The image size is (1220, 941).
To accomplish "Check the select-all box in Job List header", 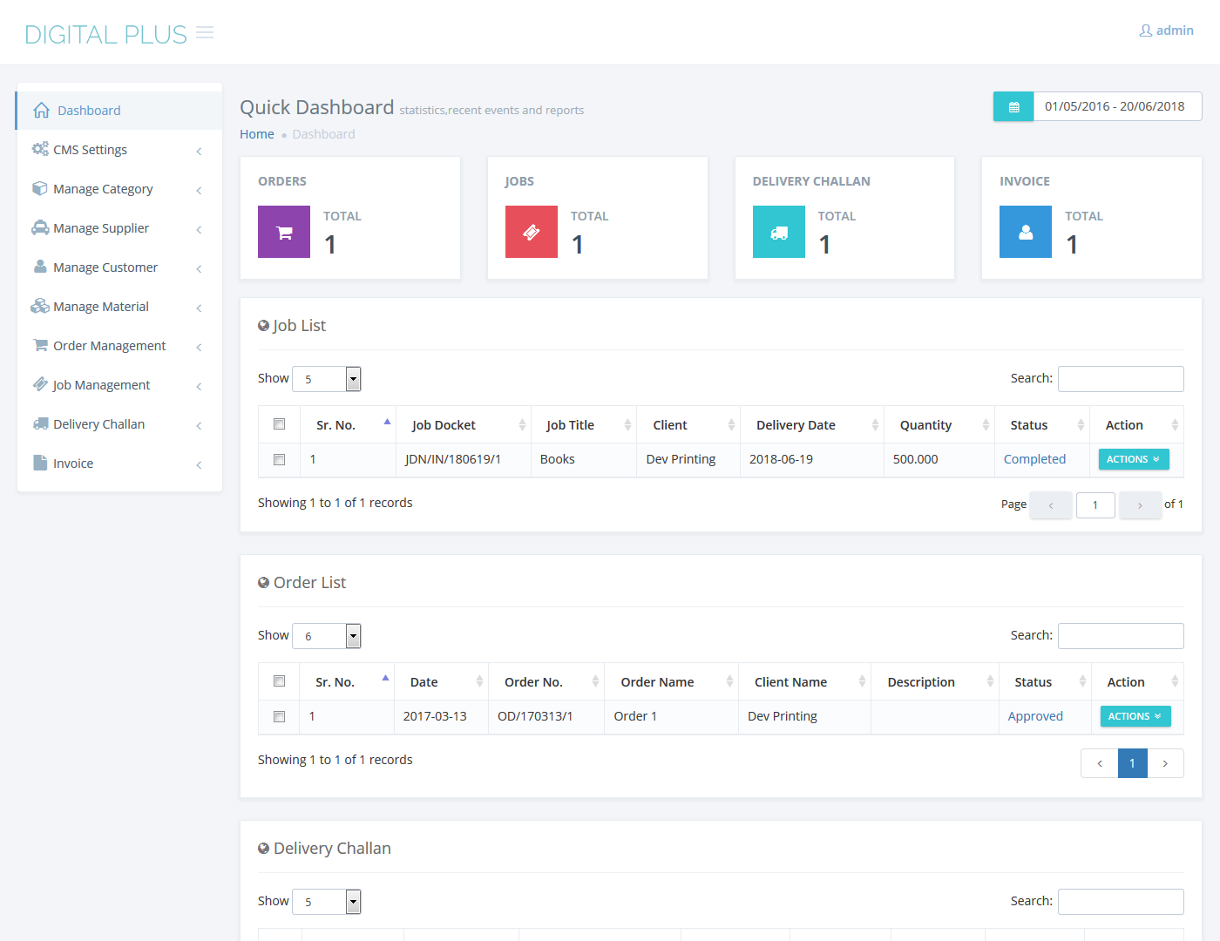I will [x=280, y=424].
